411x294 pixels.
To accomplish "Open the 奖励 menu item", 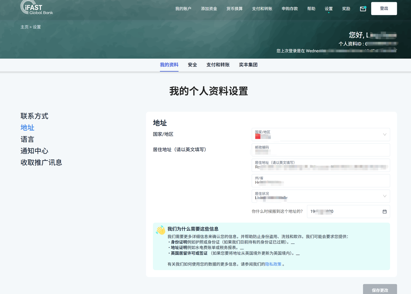I will click(346, 9).
